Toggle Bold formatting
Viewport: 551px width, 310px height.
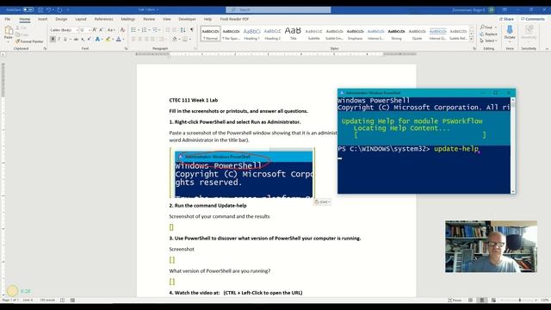click(x=53, y=39)
